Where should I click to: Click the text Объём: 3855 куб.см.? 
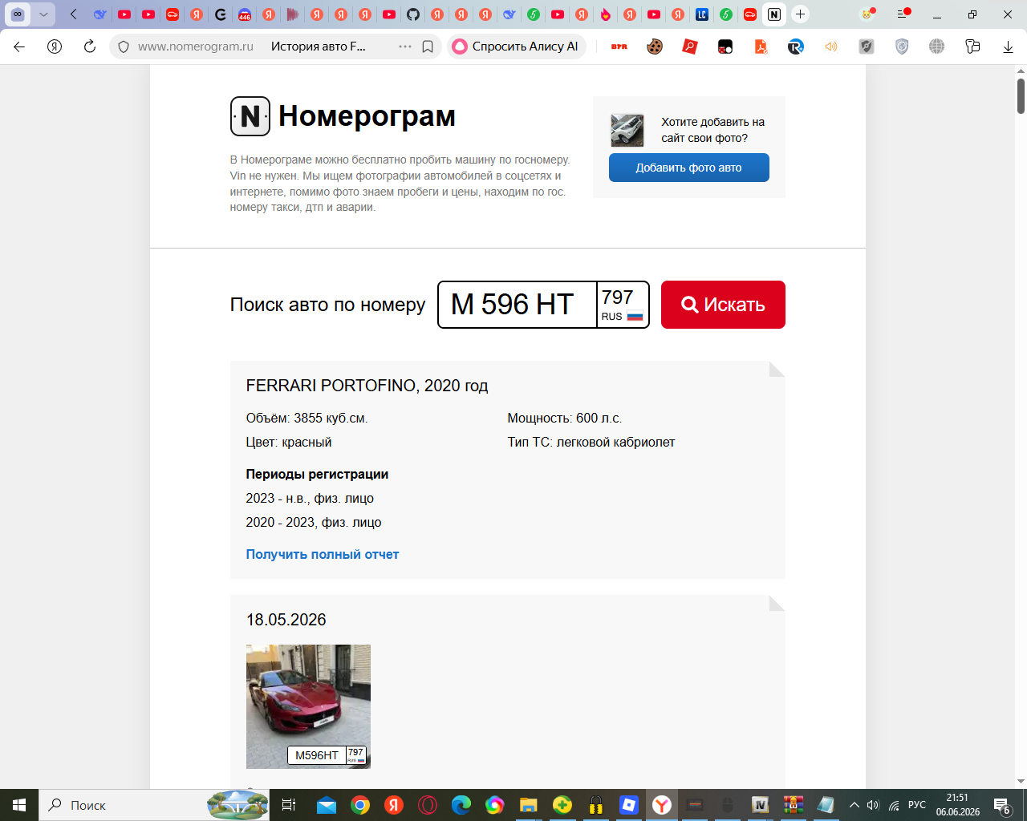click(306, 418)
